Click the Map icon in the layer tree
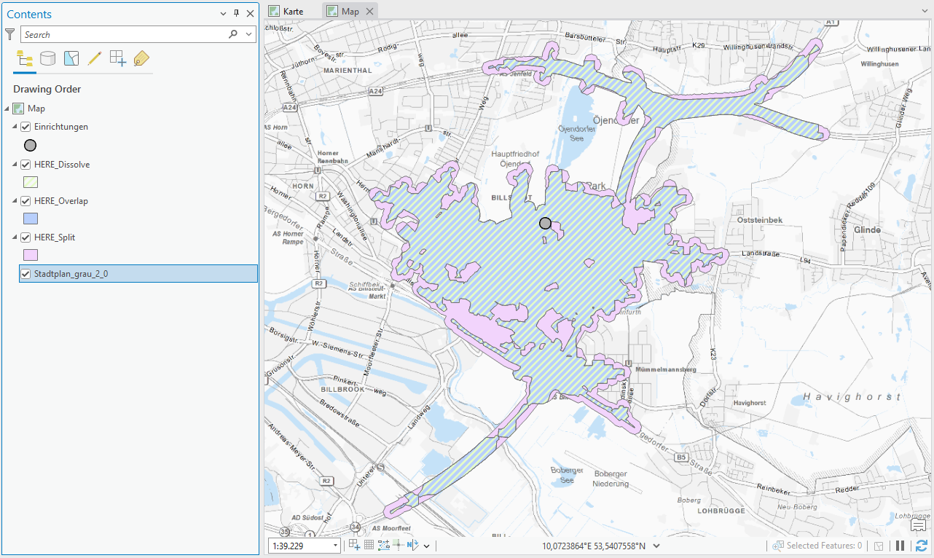This screenshot has height=558, width=934. click(x=18, y=109)
